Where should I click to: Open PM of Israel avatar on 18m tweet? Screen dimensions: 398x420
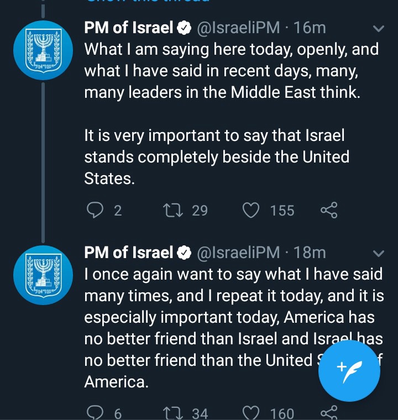pyautogui.click(x=43, y=275)
